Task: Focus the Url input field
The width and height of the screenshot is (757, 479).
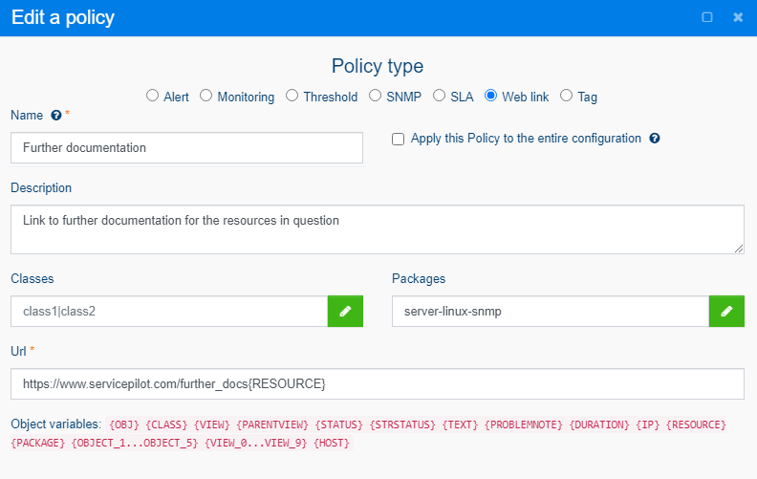Action: coord(378,384)
